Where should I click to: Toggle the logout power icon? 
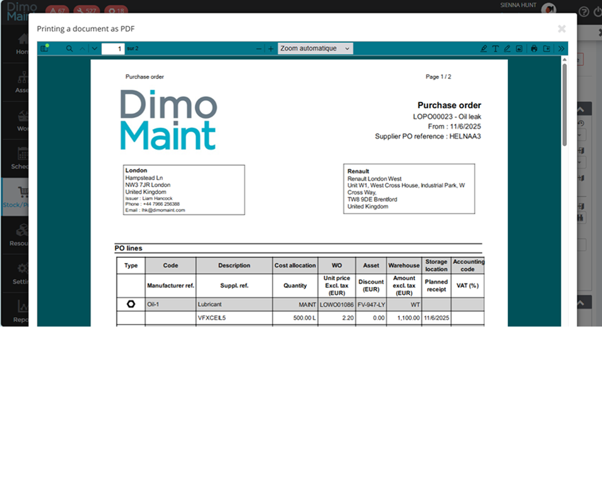click(598, 12)
